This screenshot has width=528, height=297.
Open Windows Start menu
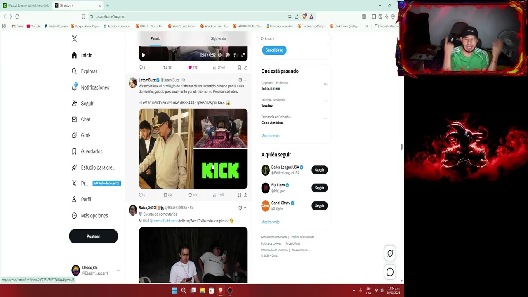tap(174, 290)
